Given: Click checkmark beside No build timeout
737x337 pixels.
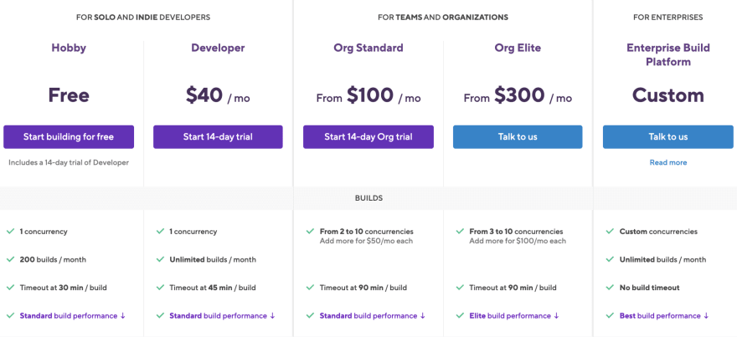Looking at the screenshot, I should click(610, 288).
